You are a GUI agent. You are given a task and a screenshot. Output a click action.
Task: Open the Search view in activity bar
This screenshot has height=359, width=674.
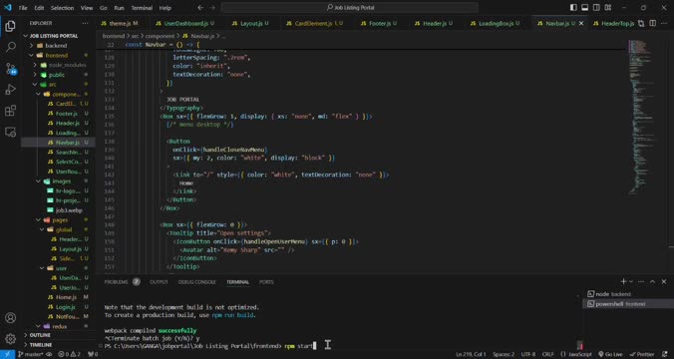10,47
